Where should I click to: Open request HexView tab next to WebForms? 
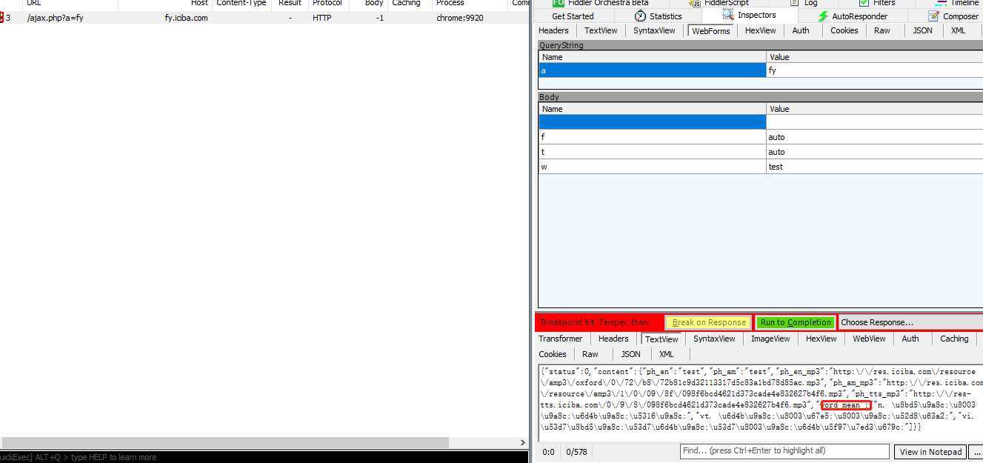coord(761,30)
